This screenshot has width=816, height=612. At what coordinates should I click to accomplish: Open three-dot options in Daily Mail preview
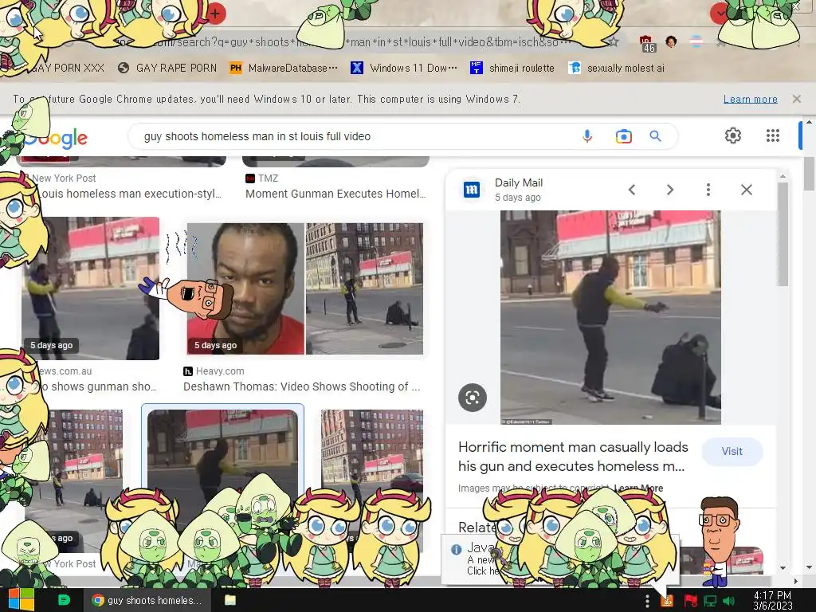click(x=708, y=190)
